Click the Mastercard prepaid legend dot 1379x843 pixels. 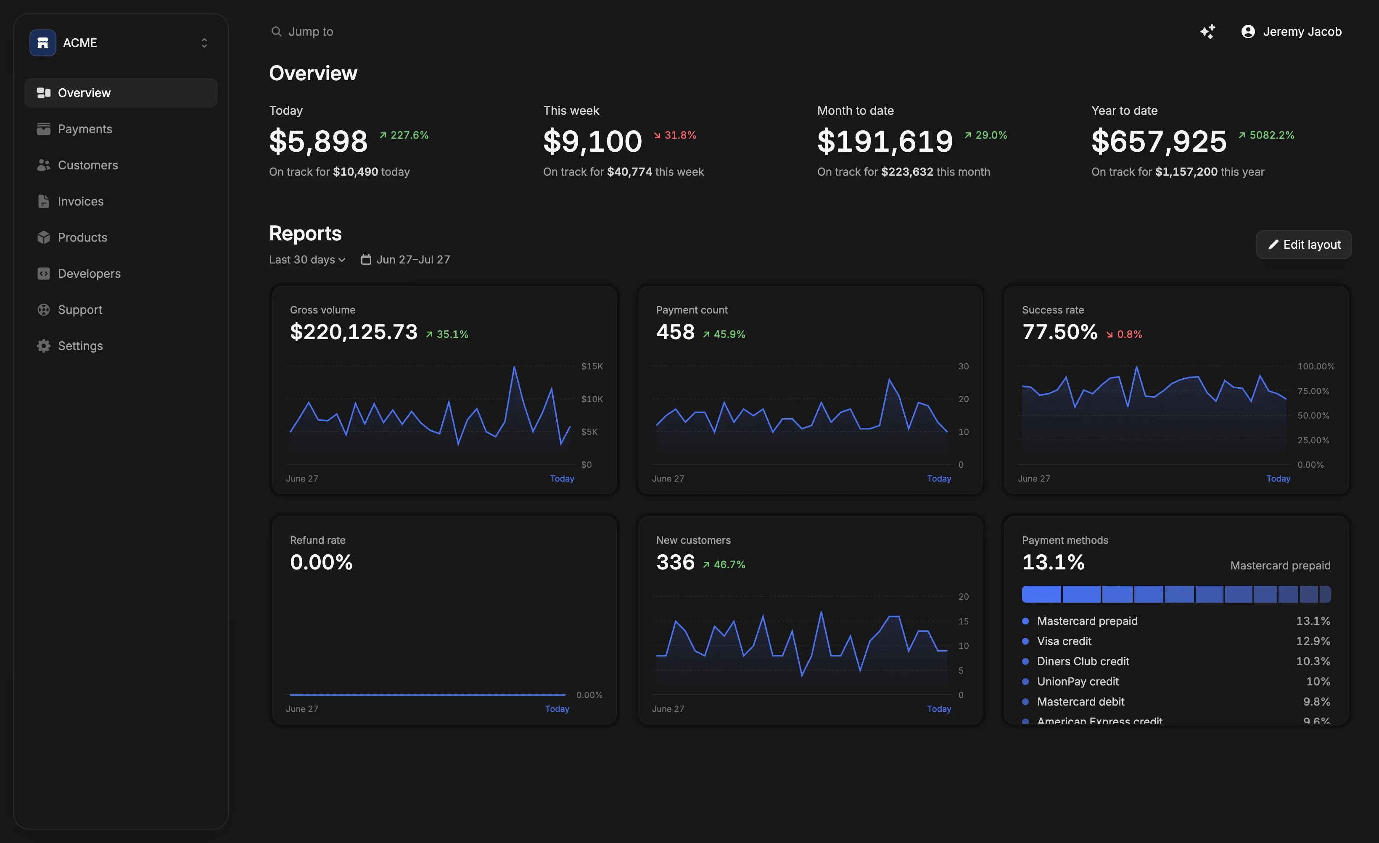pos(1025,621)
